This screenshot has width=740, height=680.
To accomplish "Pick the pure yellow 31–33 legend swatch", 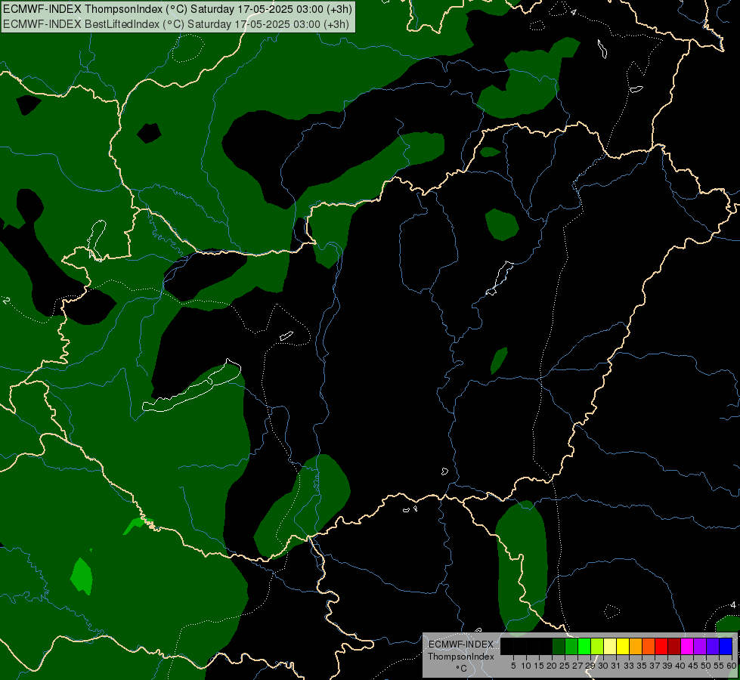I will coord(623,646).
